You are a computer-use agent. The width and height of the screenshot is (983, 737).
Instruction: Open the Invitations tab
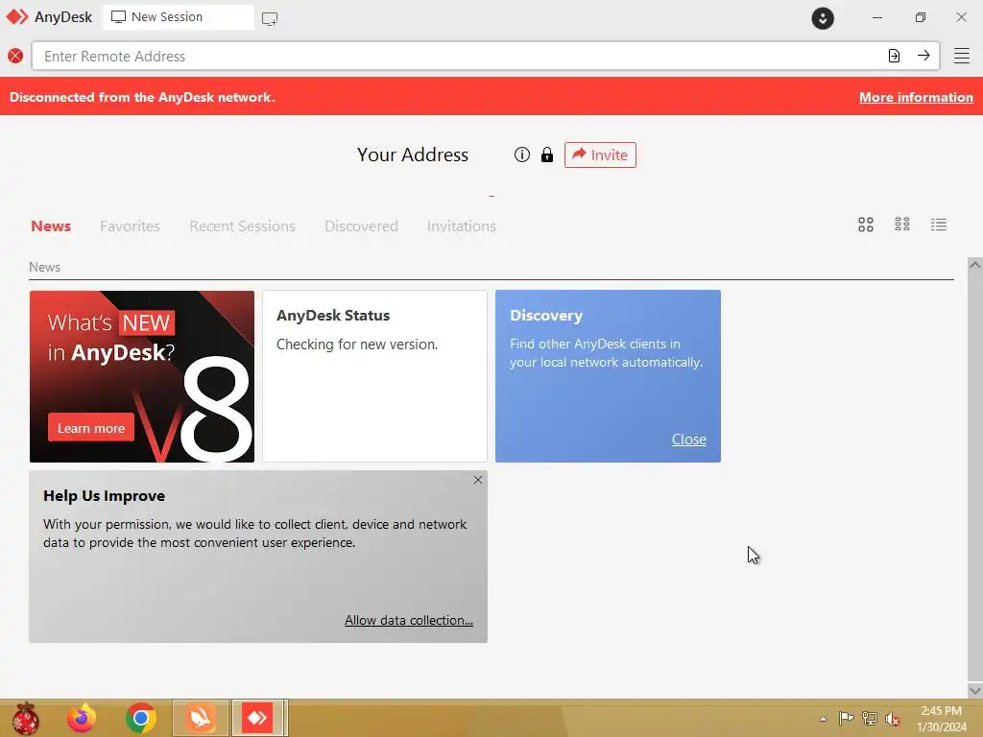[462, 226]
